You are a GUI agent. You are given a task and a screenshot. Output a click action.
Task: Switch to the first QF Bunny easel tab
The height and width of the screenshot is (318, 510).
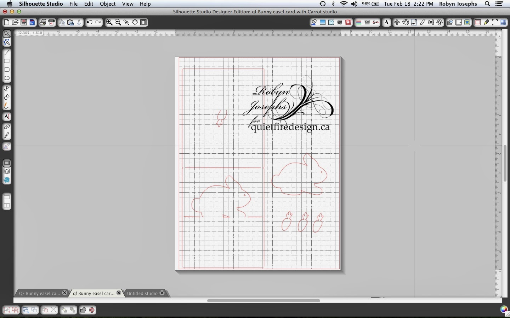click(x=40, y=293)
